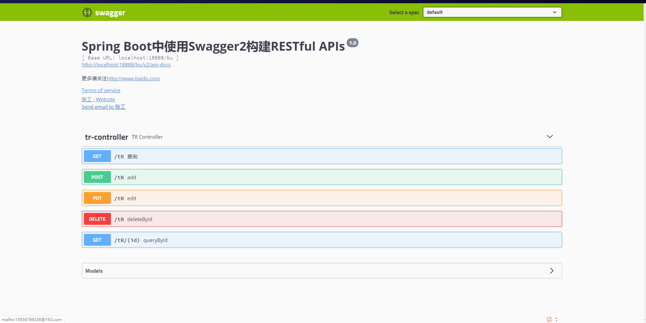Open the api-docs JSON link
The width and height of the screenshot is (646, 323).
[x=126, y=65]
